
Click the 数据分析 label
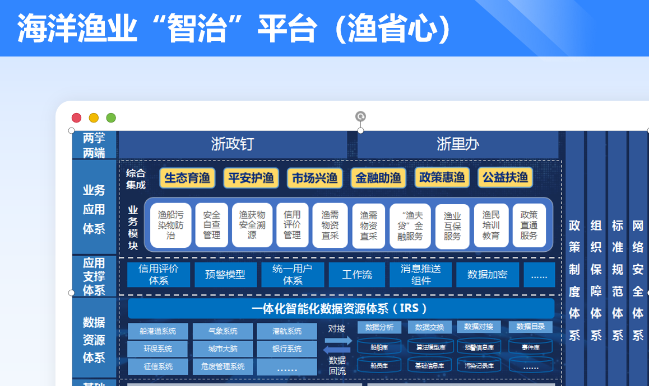(379, 327)
